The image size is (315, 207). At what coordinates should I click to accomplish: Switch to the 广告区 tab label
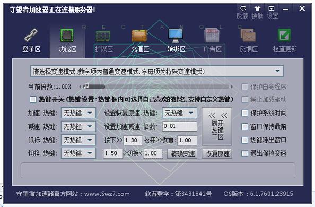(213, 49)
